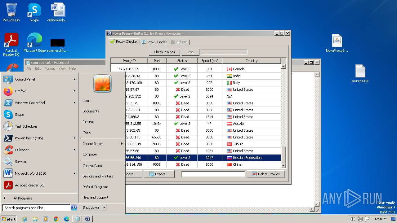Image resolution: width=397 pixels, height=223 pixels.
Task: Click the Action Center flag tray icon
Action: coord(368,219)
